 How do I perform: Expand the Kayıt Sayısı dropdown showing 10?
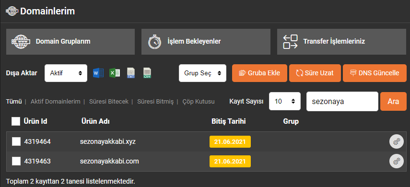(x=285, y=101)
